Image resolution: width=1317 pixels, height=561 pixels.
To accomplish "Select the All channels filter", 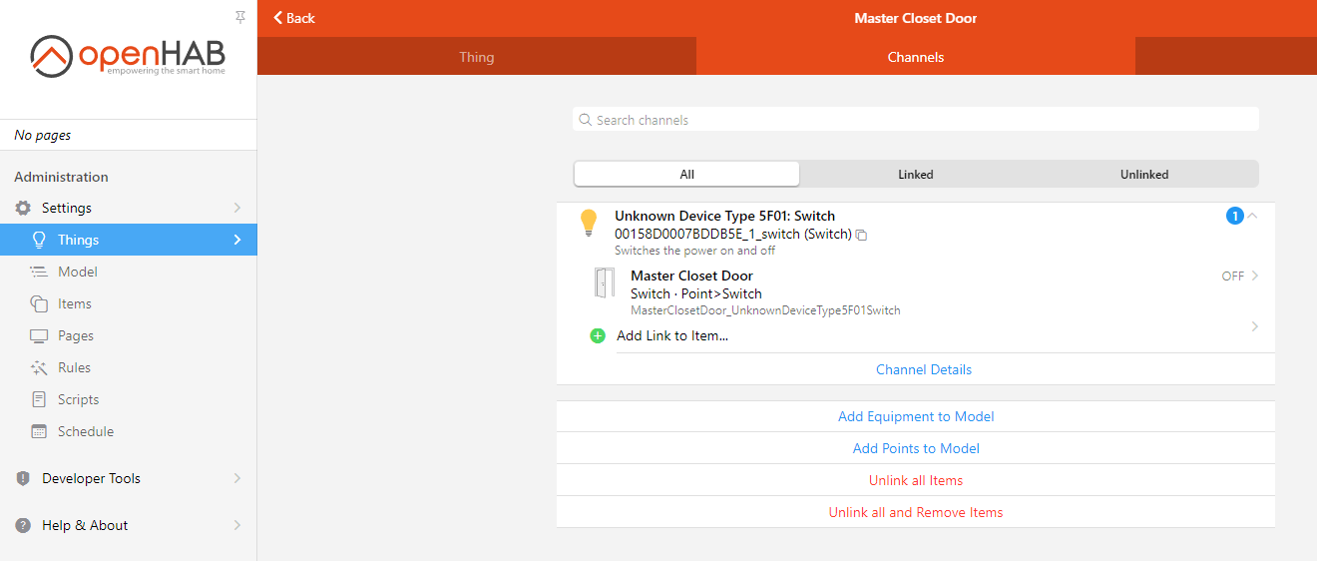I will [686, 174].
